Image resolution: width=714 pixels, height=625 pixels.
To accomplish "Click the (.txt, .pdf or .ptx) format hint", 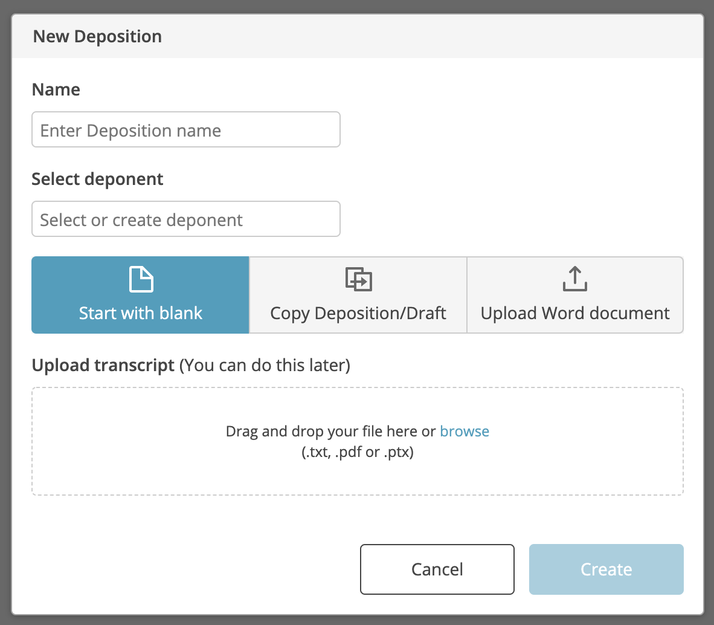I will pyautogui.click(x=358, y=452).
